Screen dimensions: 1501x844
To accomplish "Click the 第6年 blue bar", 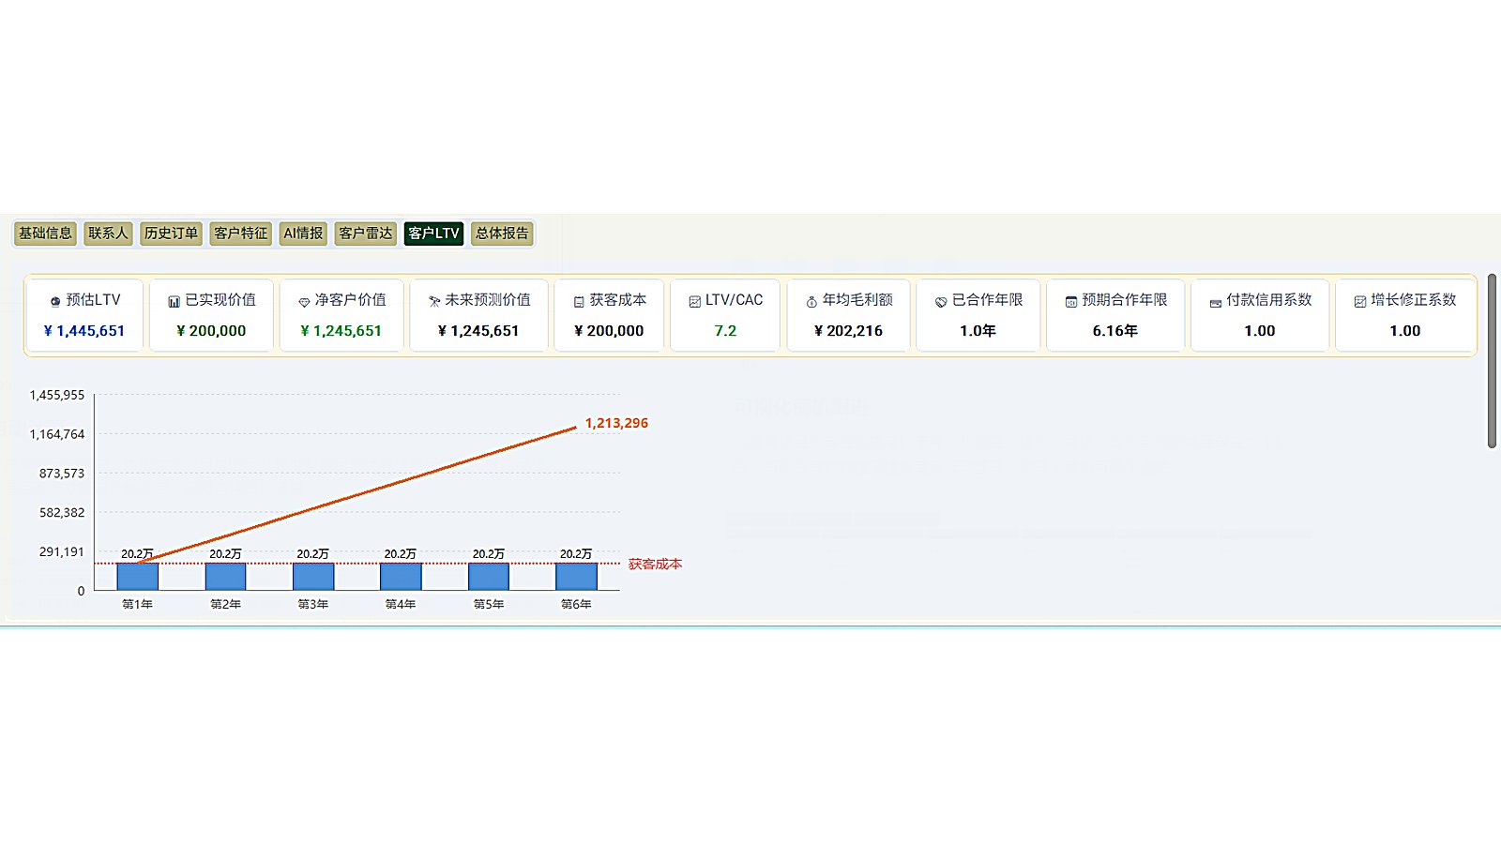I will pyautogui.click(x=576, y=576).
